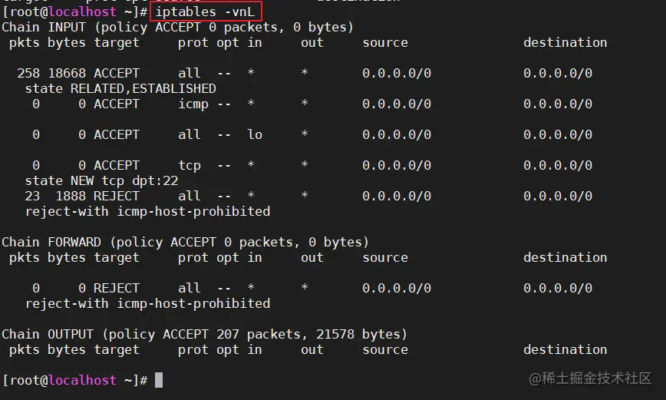
Task: Select the 'Chain FORWARD (policy ACCEPT' line
Action: (185, 243)
